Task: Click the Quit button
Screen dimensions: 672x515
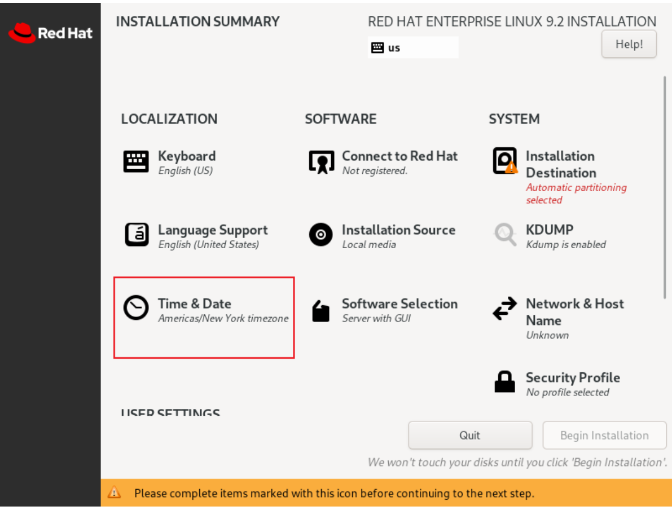Action: tap(470, 435)
